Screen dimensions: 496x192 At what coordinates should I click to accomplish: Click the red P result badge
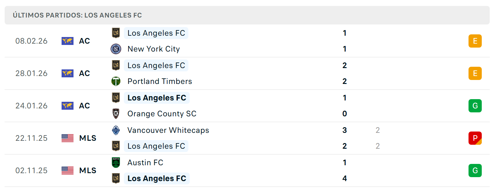[475, 138]
